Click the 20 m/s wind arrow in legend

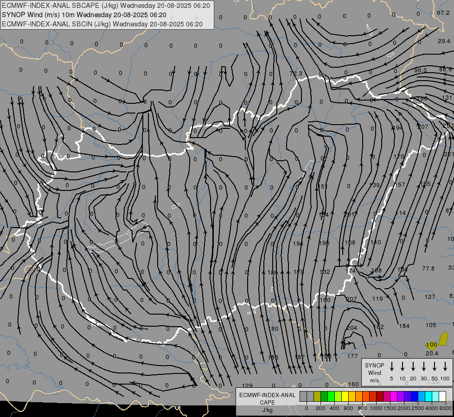(413, 366)
